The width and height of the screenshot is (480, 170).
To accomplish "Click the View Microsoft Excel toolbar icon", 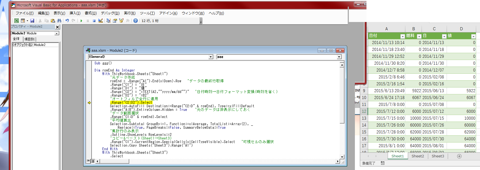I will coord(17,21).
